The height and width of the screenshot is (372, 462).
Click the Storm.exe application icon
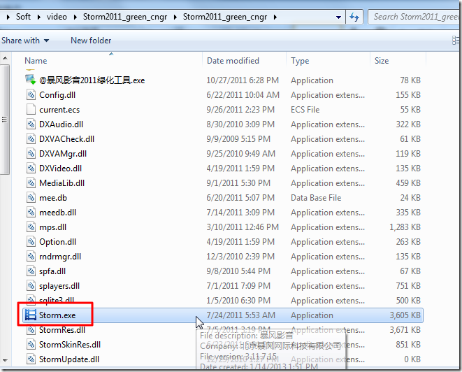point(31,315)
